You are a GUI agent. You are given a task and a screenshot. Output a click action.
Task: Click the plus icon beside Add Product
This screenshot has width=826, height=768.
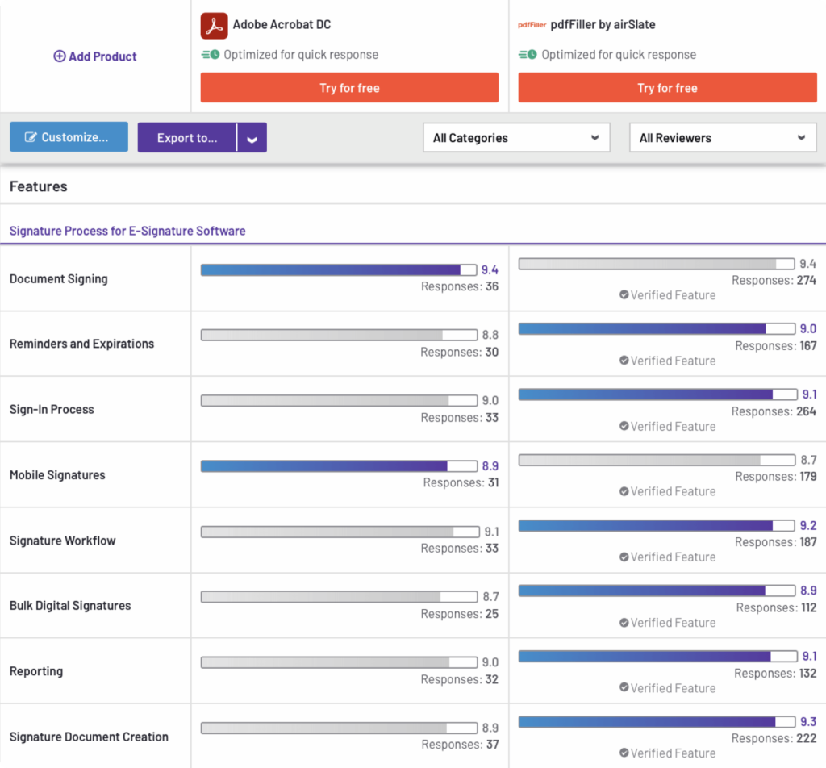point(59,56)
